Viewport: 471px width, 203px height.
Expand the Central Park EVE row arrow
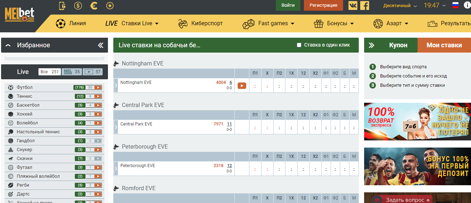point(115,127)
